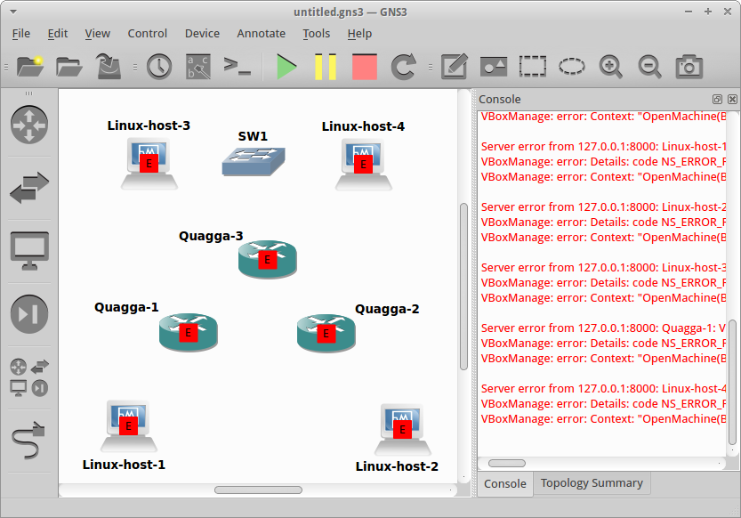Switch to the Topology Summary tab

(x=591, y=483)
